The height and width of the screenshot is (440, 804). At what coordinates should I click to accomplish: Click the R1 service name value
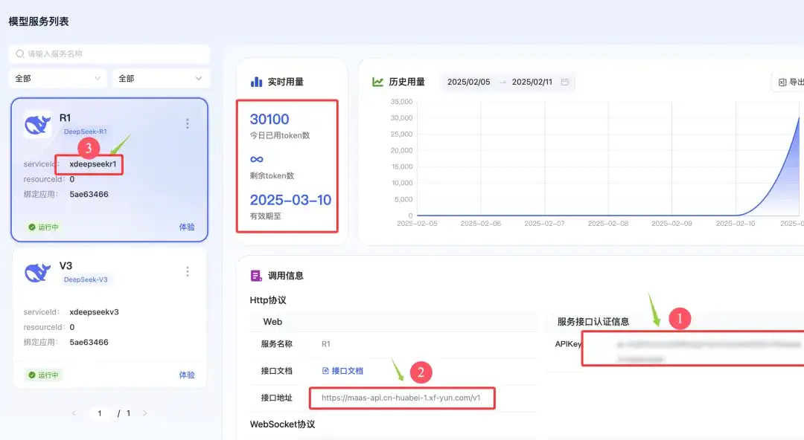(x=326, y=344)
